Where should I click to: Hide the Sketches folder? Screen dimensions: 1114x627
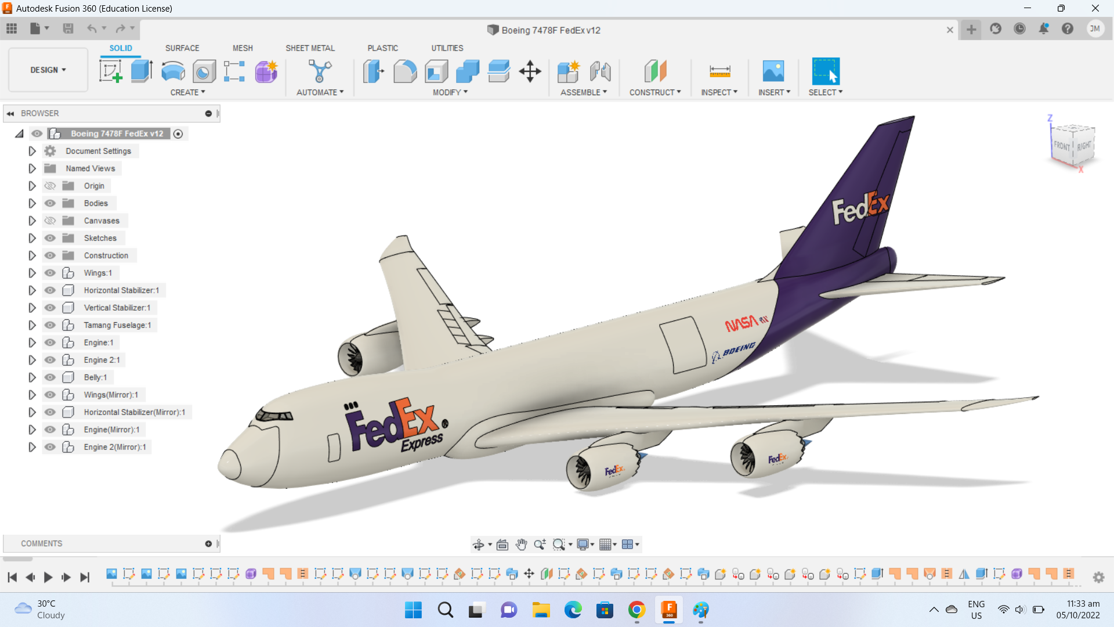point(50,238)
